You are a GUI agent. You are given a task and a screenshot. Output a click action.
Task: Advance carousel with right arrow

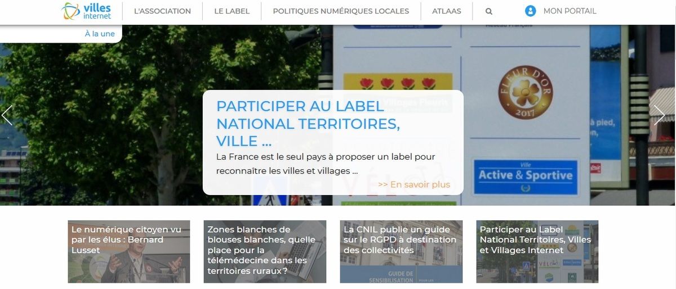(659, 115)
